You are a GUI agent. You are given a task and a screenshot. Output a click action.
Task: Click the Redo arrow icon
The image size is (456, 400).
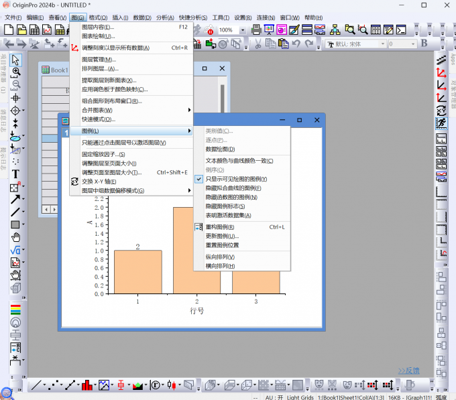[x=309, y=44]
